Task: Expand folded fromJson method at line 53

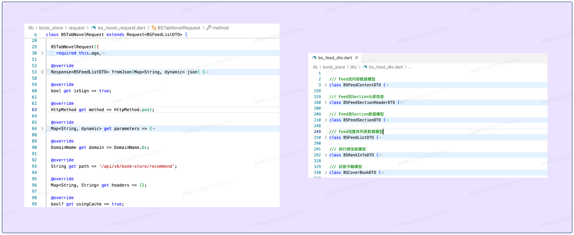Action: pos(42,72)
